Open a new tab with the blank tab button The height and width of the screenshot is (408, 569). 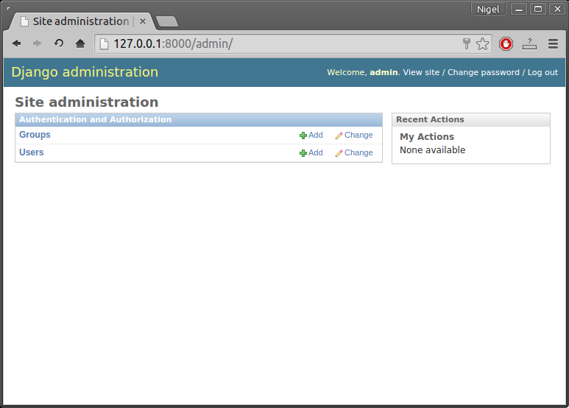tap(167, 21)
